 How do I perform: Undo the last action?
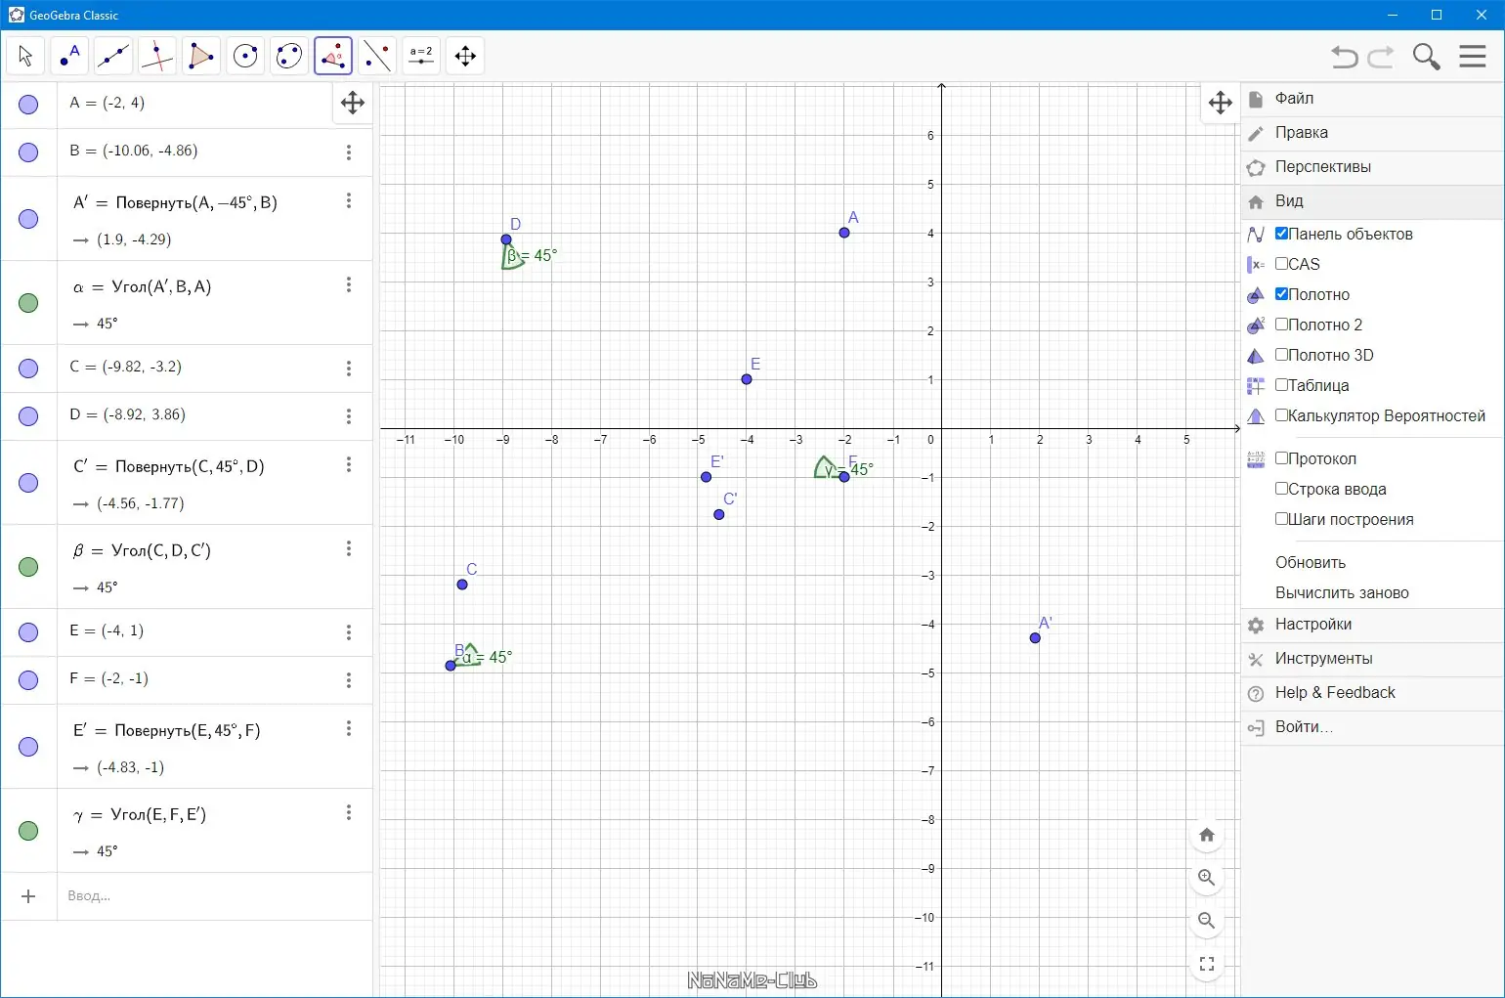point(1345,57)
